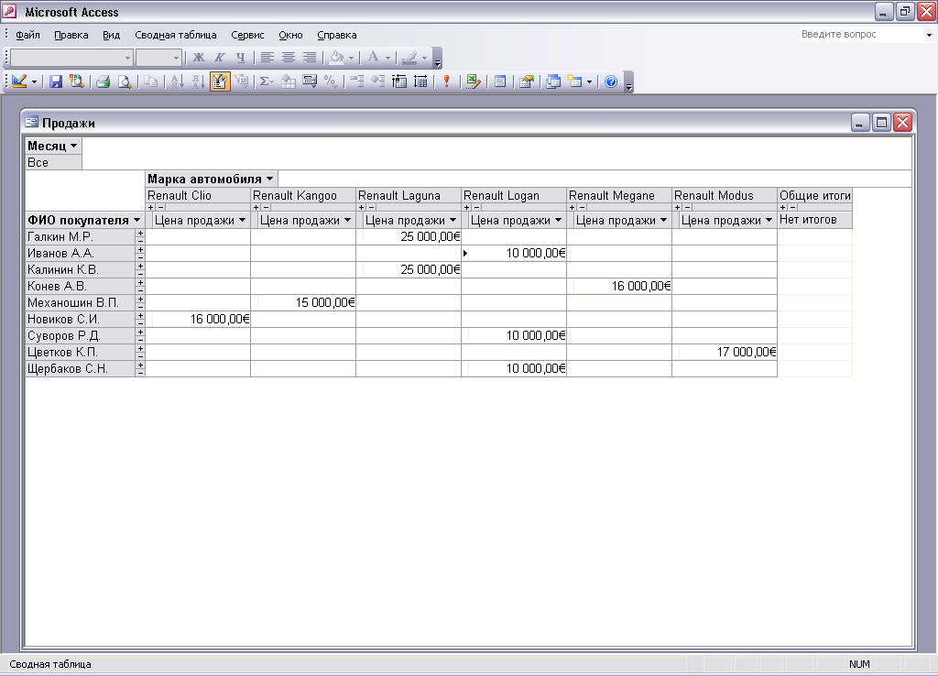Open the View (design) toolbar button
This screenshot has height=676, width=938.
point(19,82)
